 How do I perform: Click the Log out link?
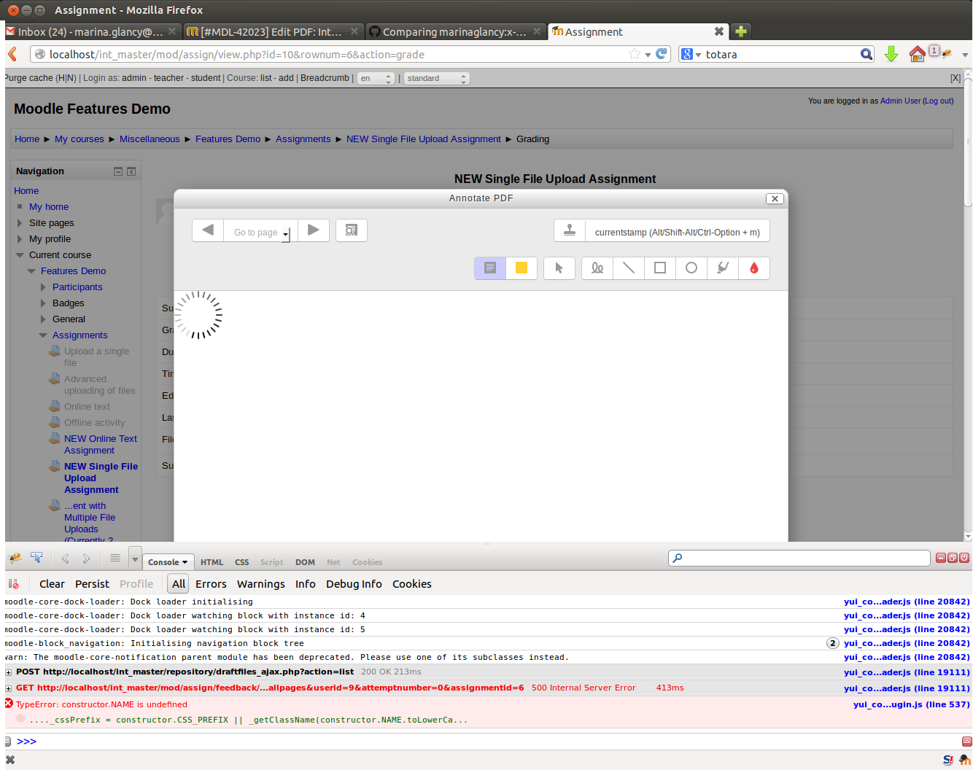click(x=938, y=101)
